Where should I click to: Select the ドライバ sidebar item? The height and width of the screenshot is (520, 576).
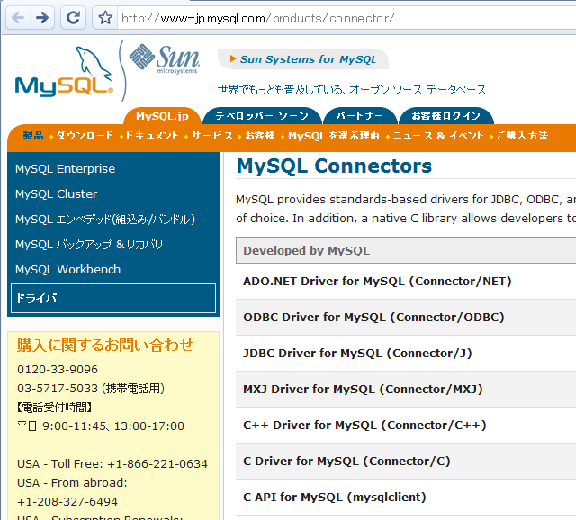[x=113, y=298]
